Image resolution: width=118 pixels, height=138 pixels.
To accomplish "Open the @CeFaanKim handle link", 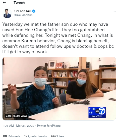I will pos(23,15).
